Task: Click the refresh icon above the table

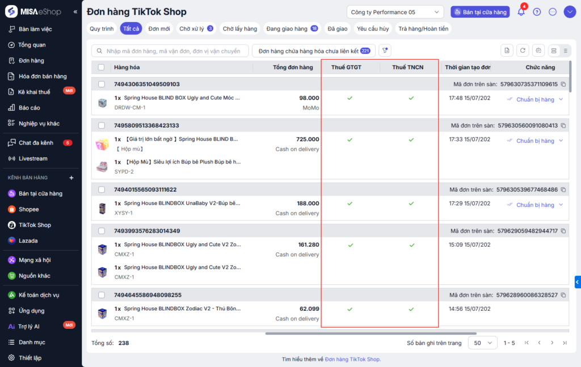Action: click(523, 51)
